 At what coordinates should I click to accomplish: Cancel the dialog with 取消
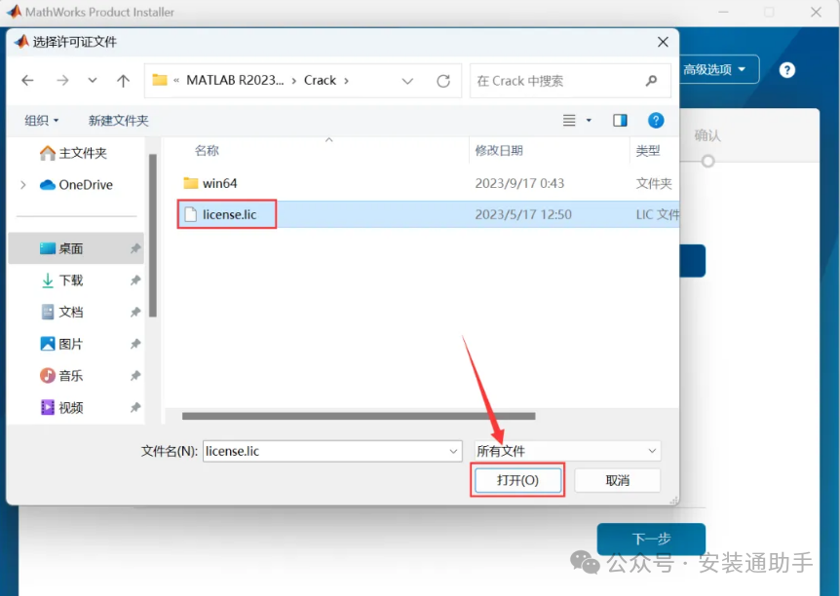(618, 480)
